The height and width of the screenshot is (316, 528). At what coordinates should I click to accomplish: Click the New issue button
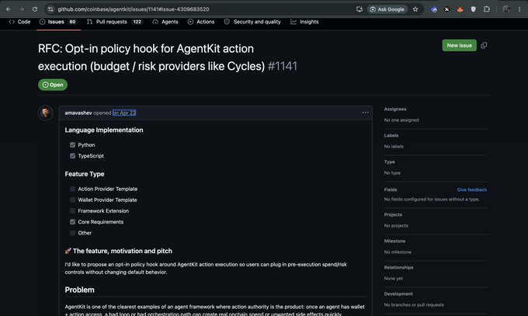[460, 46]
